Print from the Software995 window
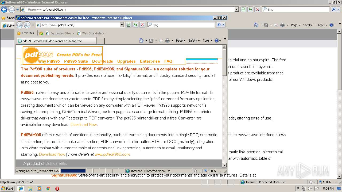This screenshot has height=192, width=342. 282,25
